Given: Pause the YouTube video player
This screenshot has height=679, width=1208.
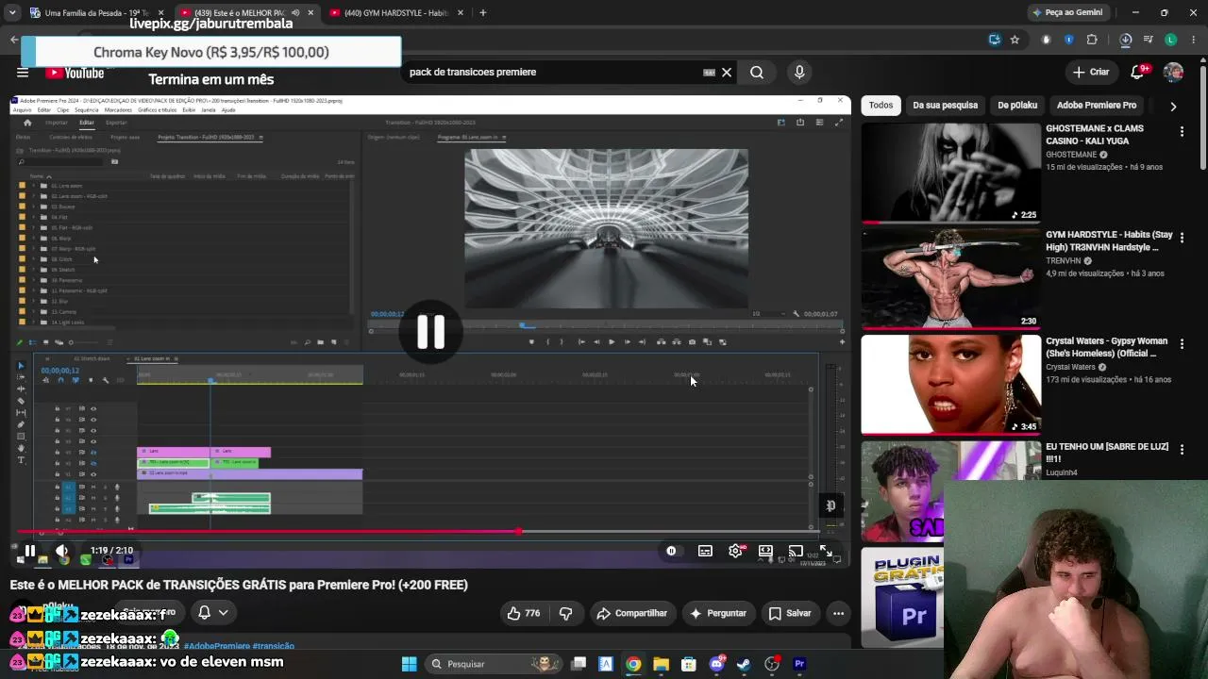Looking at the screenshot, I should tap(29, 551).
